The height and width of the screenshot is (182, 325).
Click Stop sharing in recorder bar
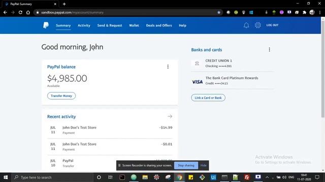pyautogui.click(x=186, y=165)
